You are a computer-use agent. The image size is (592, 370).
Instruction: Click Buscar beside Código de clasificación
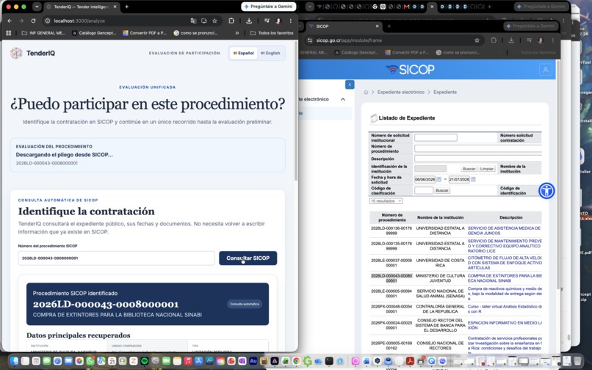441,190
